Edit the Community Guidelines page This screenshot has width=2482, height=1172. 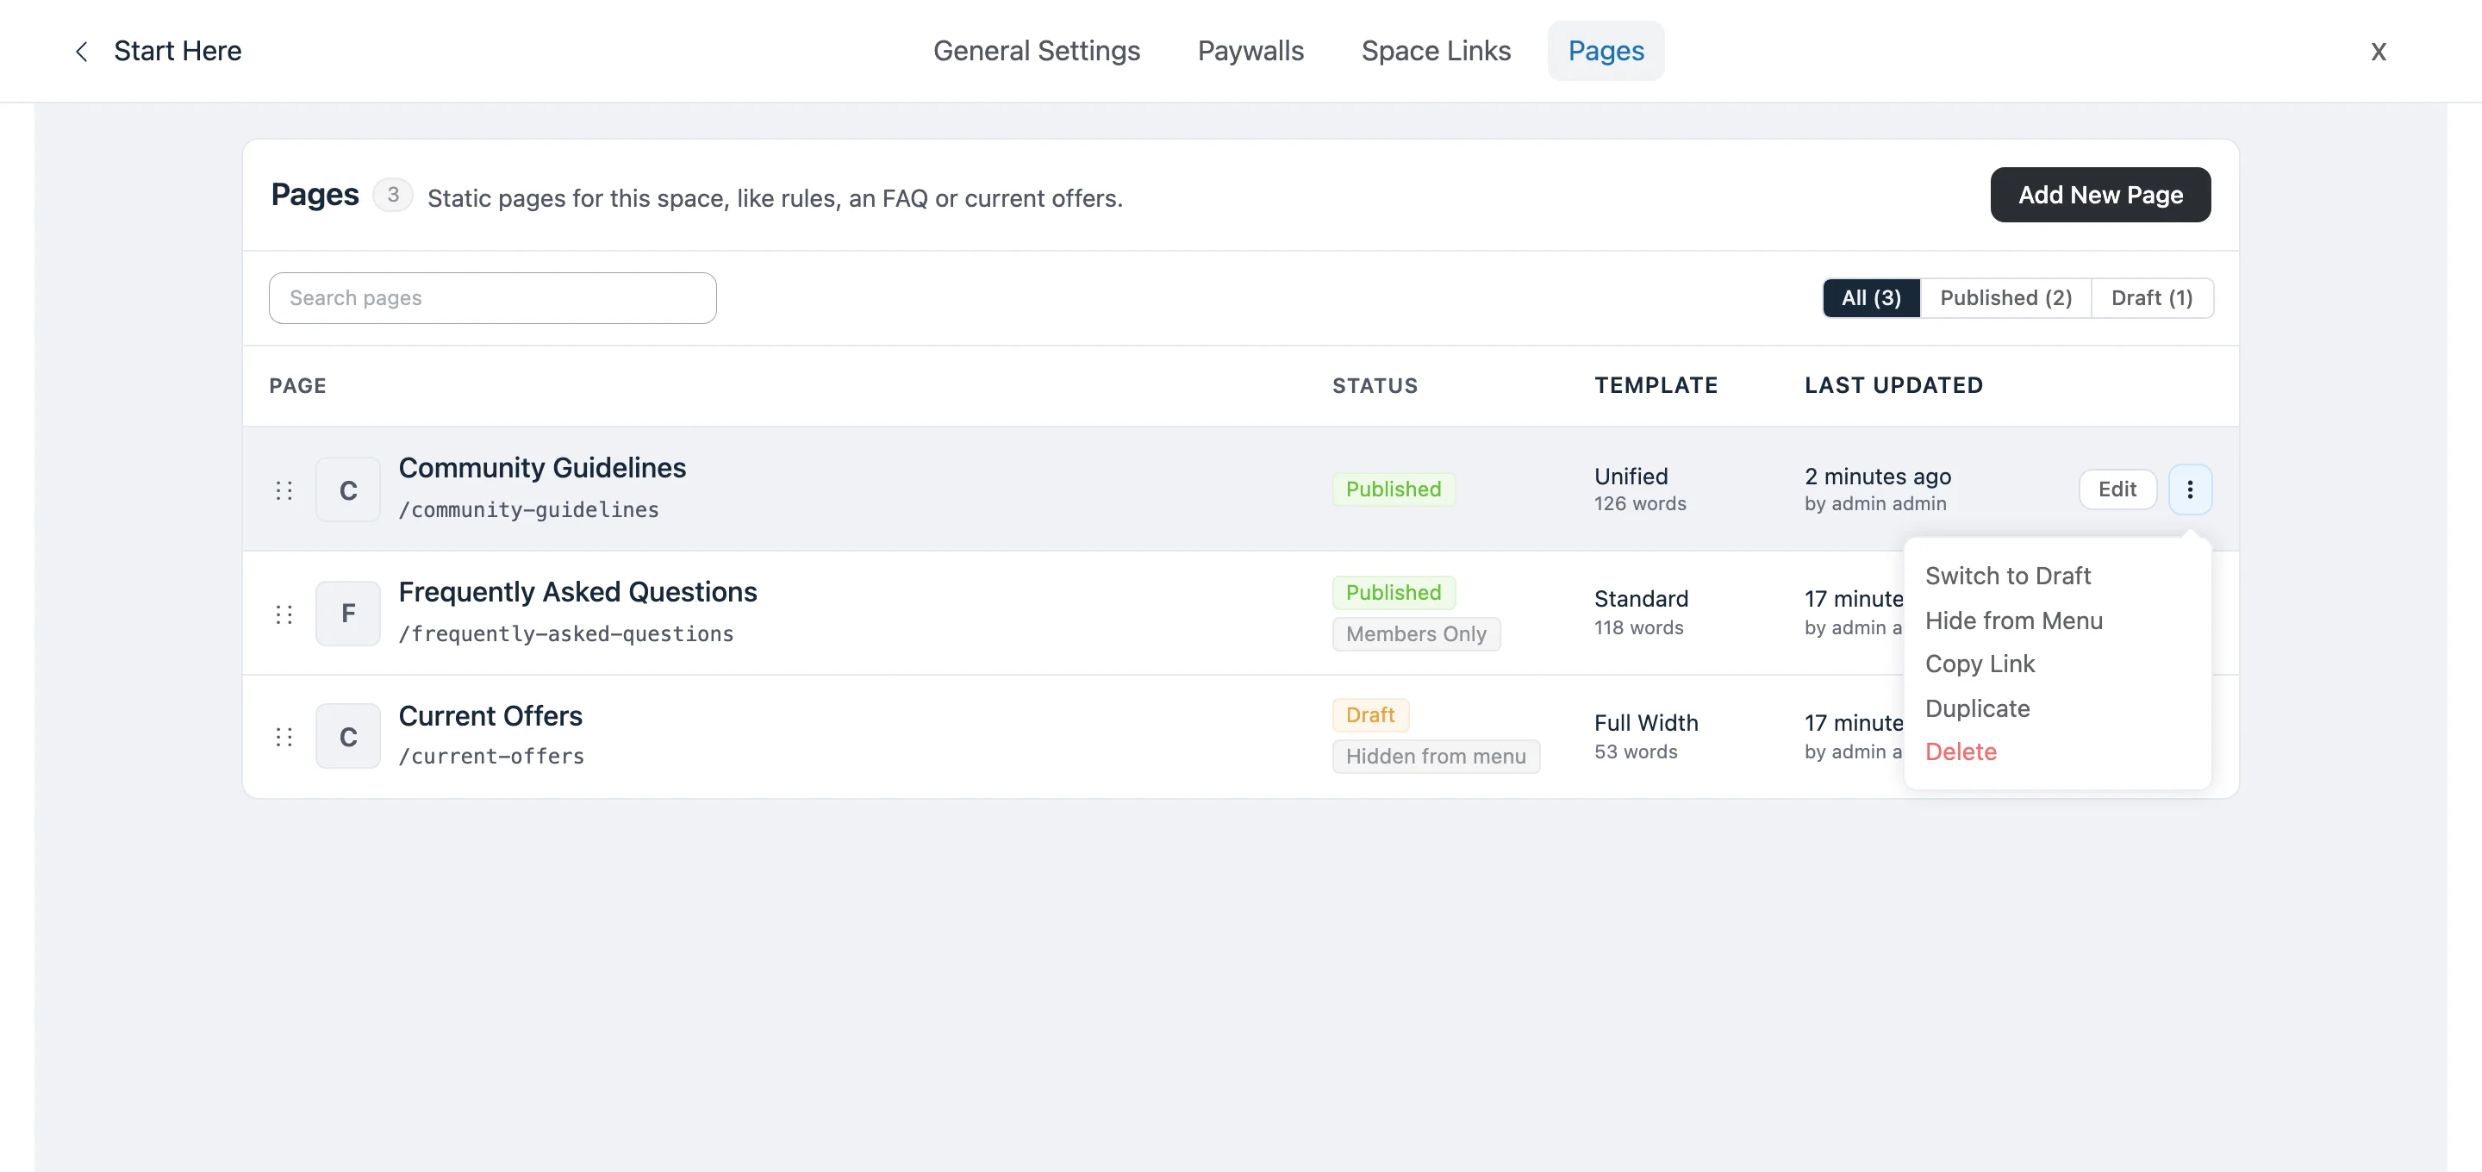point(2117,489)
